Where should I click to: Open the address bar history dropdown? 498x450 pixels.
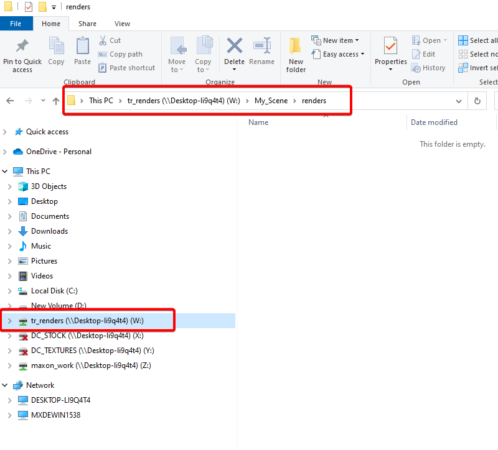click(x=459, y=101)
